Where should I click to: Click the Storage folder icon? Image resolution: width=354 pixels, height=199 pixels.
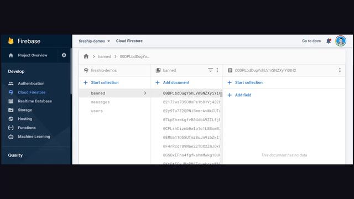pyautogui.click(x=11, y=110)
